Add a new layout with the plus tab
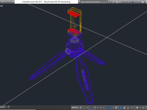The width and height of the screenshot is (147, 110). click(x=8, y=107)
